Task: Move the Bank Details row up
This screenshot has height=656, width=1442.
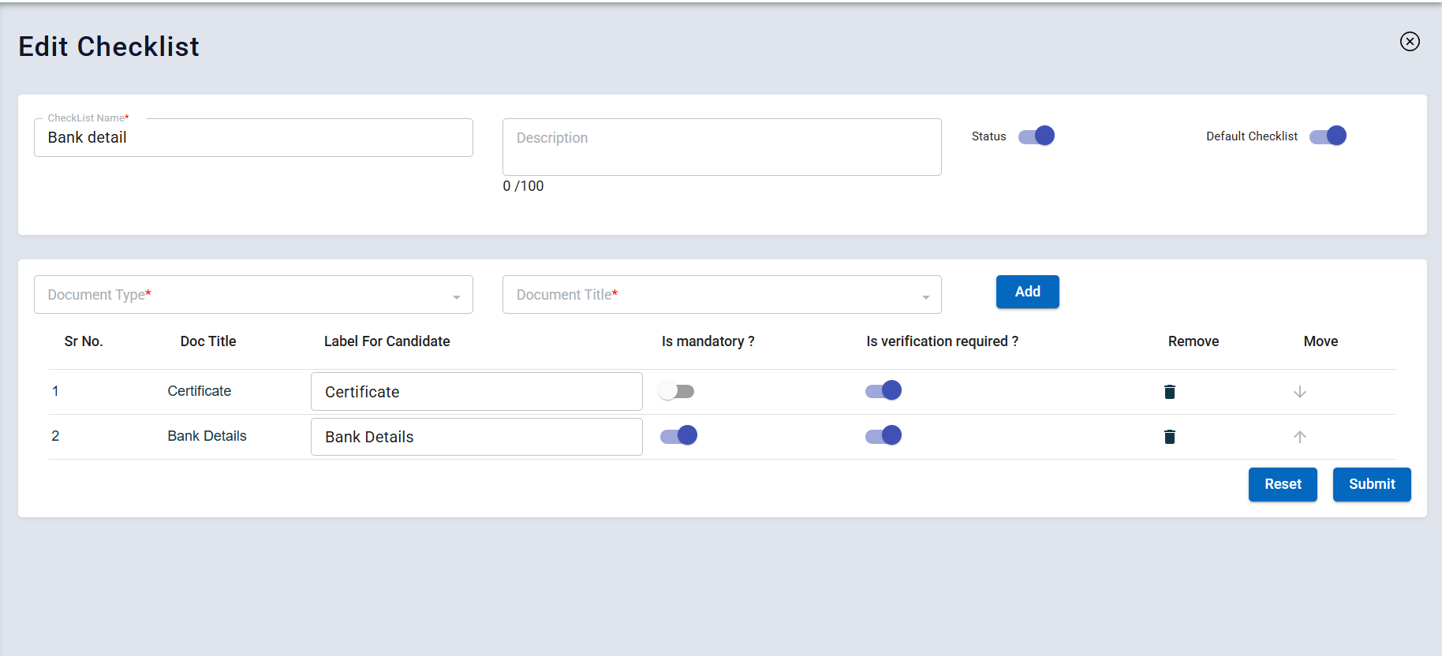Action: (x=1300, y=437)
